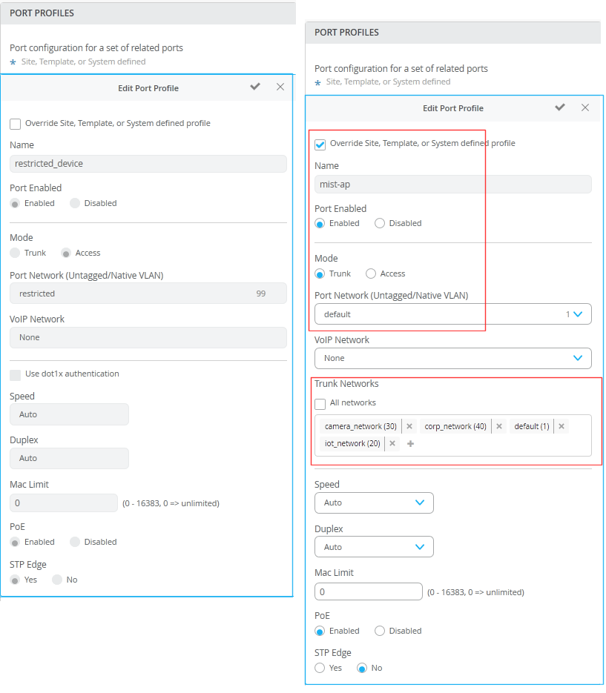Confirm the mist-ap profile with checkmark icon
The image size is (606, 693).
560,107
